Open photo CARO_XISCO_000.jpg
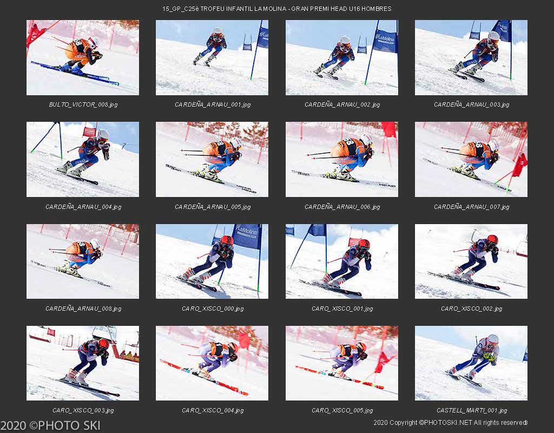 [212, 261]
